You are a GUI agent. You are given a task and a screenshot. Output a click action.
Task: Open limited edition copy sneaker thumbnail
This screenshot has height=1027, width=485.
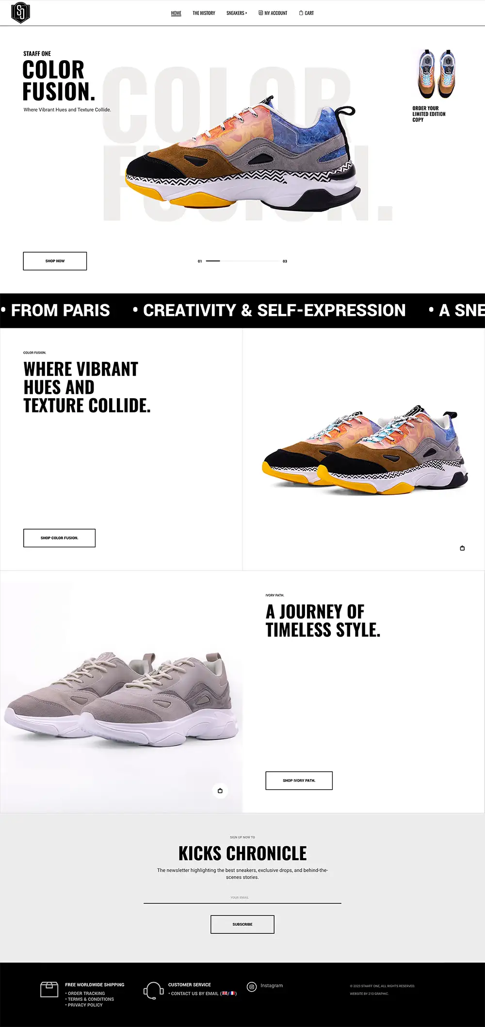(436, 74)
